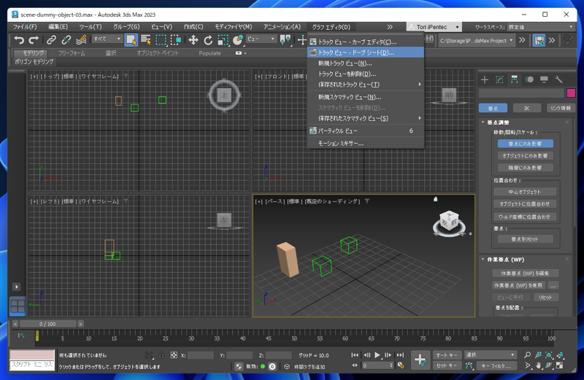Click the IK button in Hierarchy panel
Screen dimensions: 584x380
526,108
